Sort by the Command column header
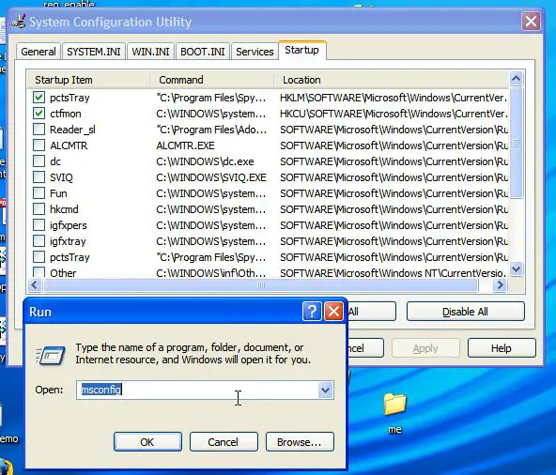556x475 pixels. click(x=211, y=80)
